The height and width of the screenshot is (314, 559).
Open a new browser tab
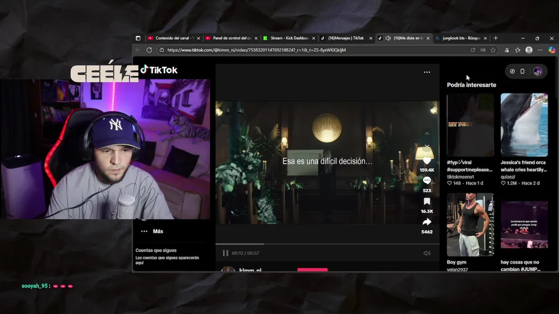pos(495,38)
